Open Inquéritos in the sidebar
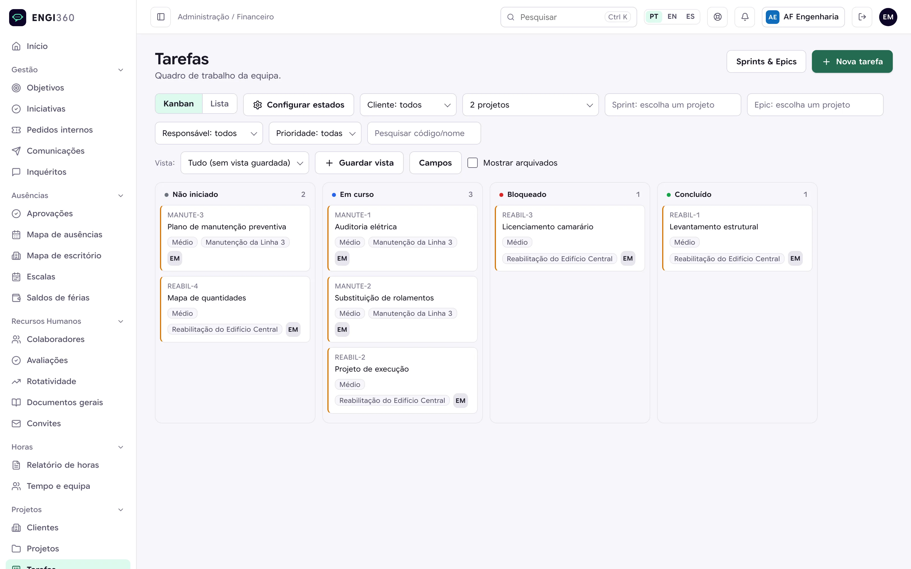 [x=68, y=172]
